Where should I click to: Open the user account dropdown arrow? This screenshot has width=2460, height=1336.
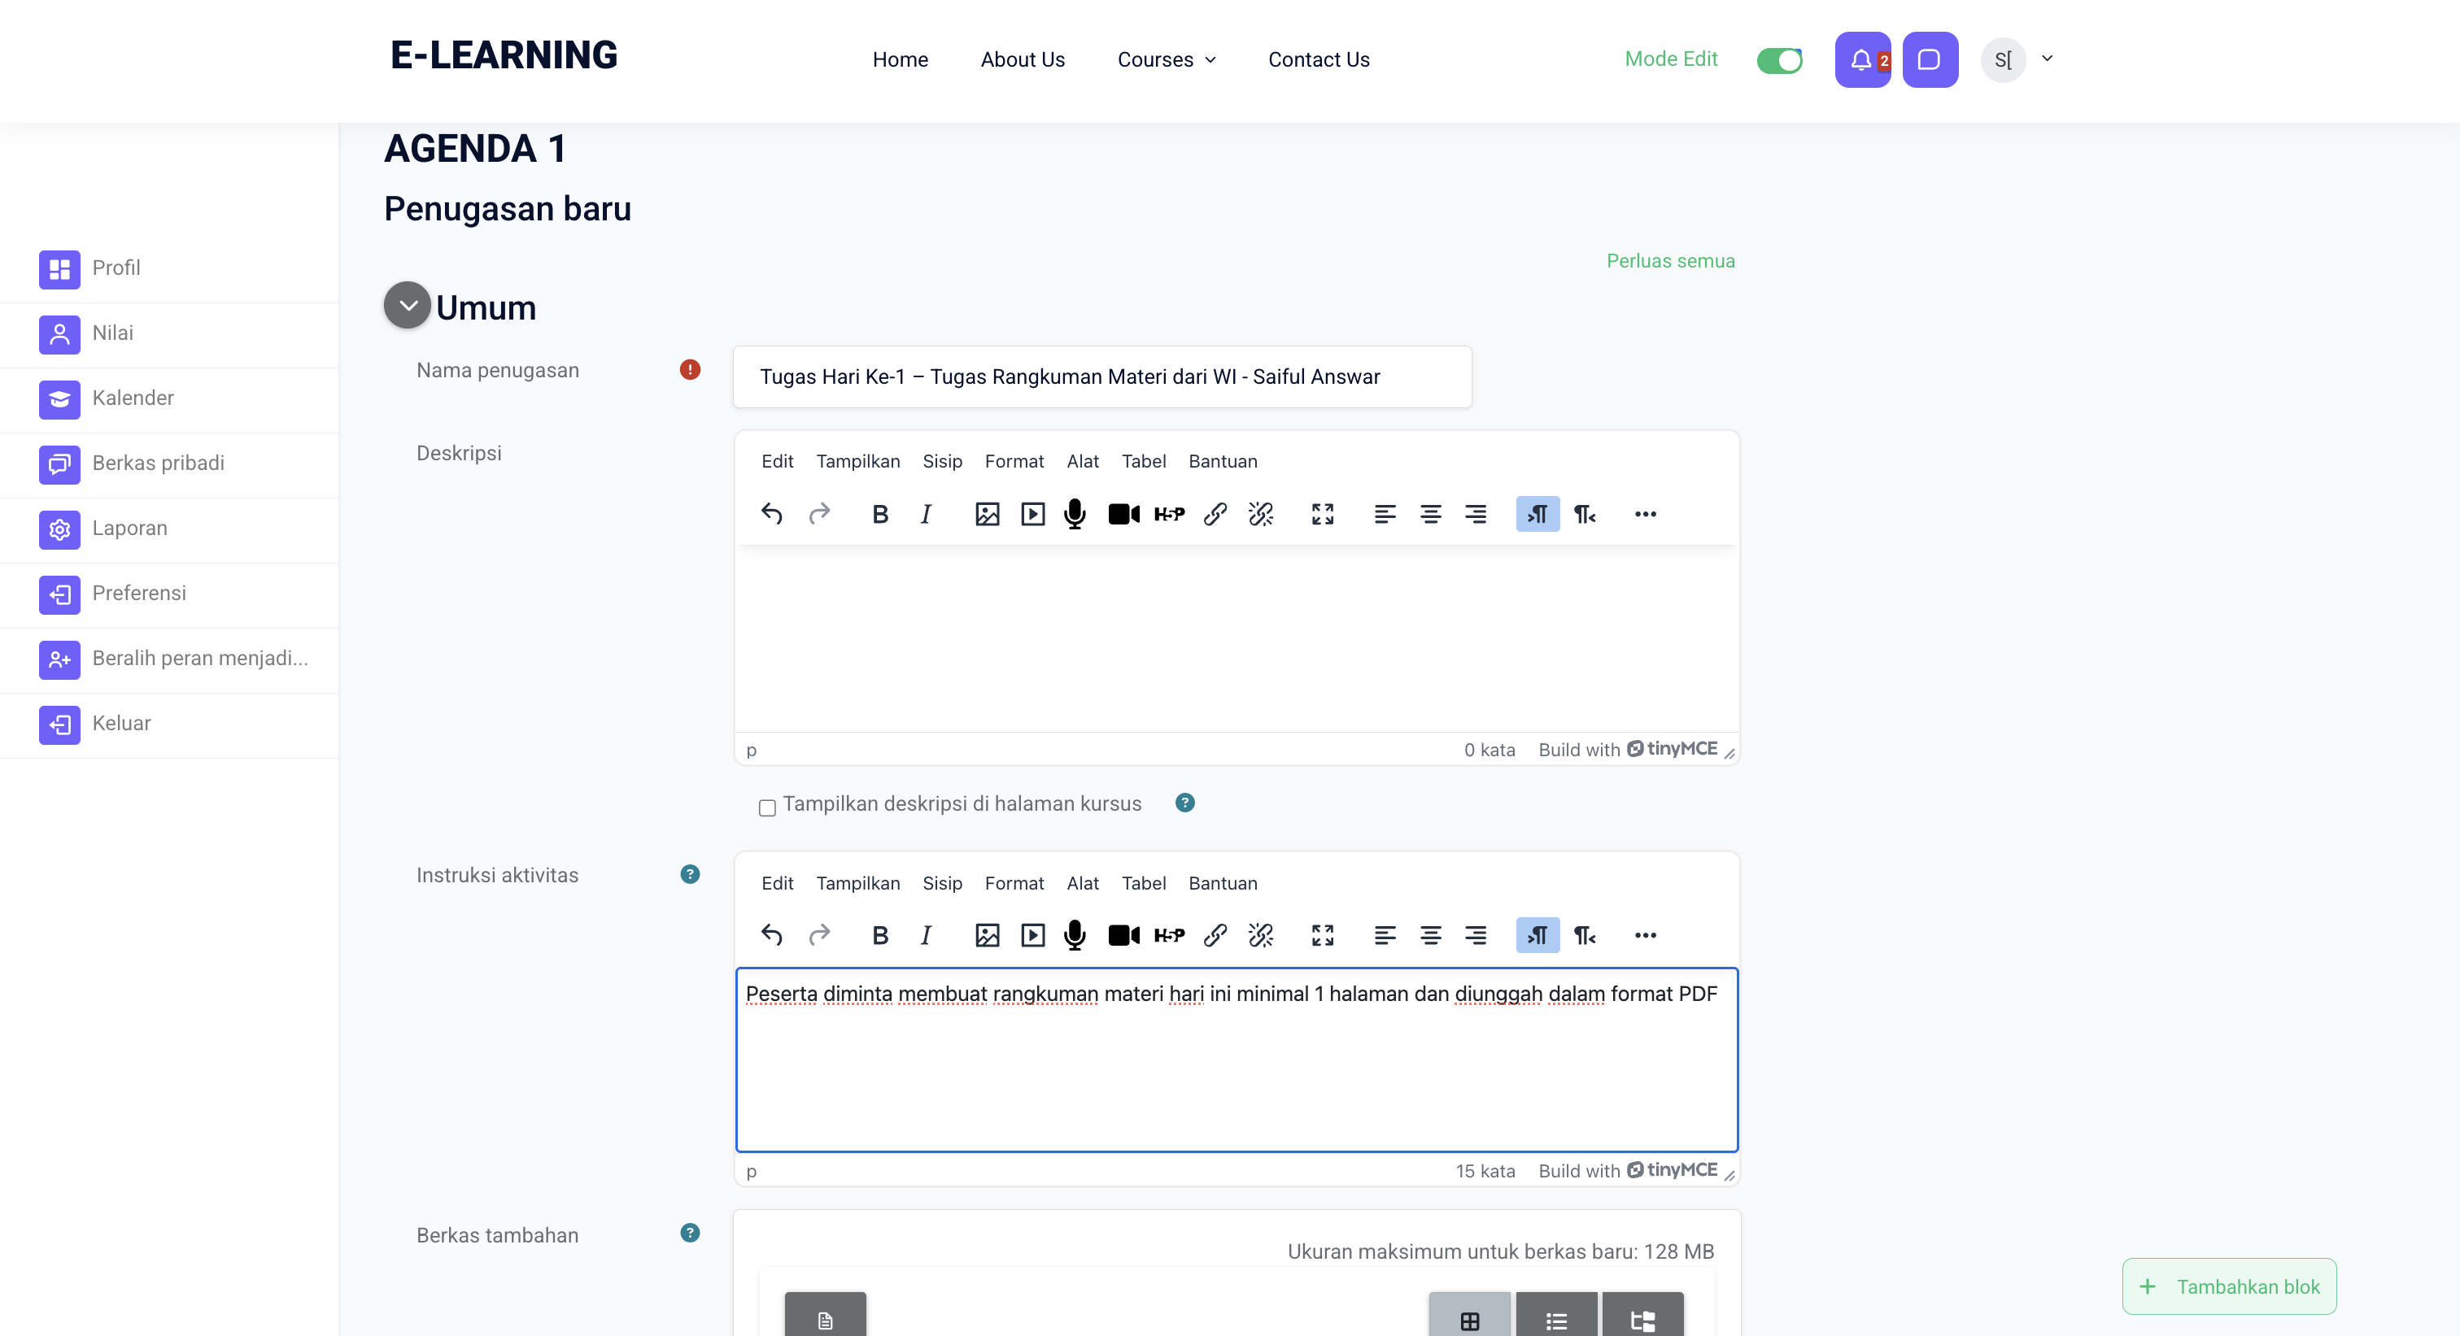(2047, 59)
